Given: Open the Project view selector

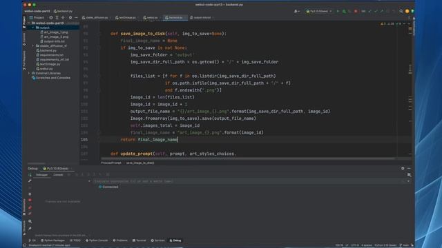Looking at the screenshot, I should coord(37,17).
